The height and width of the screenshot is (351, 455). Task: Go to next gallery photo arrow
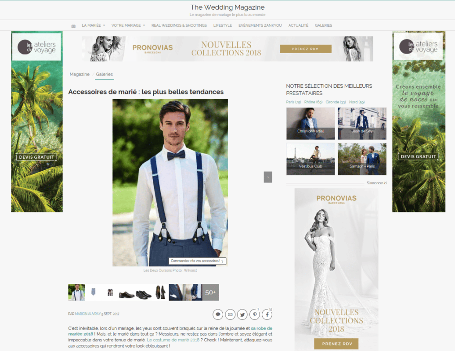pos(268,177)
